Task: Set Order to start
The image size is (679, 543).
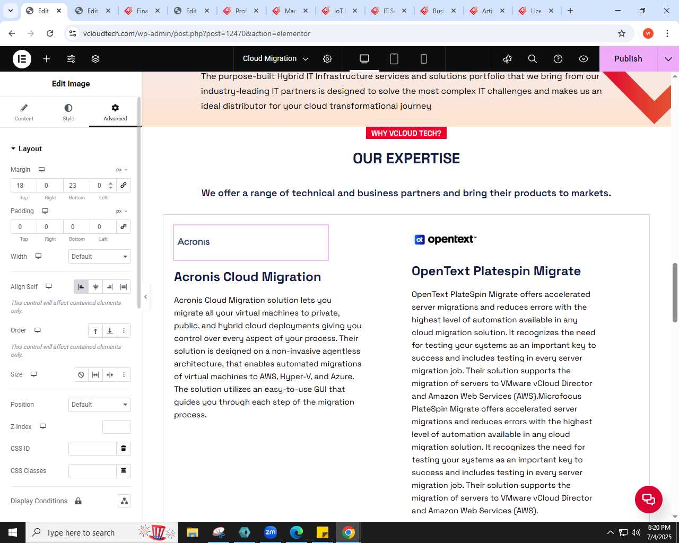Action: click(95, 331)
